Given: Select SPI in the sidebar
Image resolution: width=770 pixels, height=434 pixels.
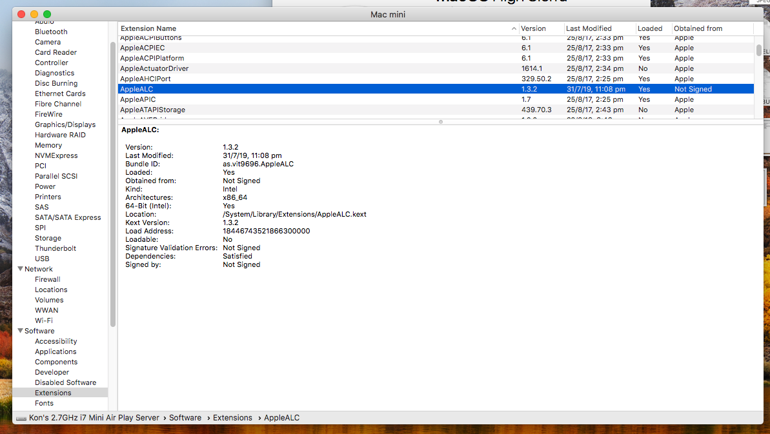Looking at the screenshot, I should click(x=40, y=227).
